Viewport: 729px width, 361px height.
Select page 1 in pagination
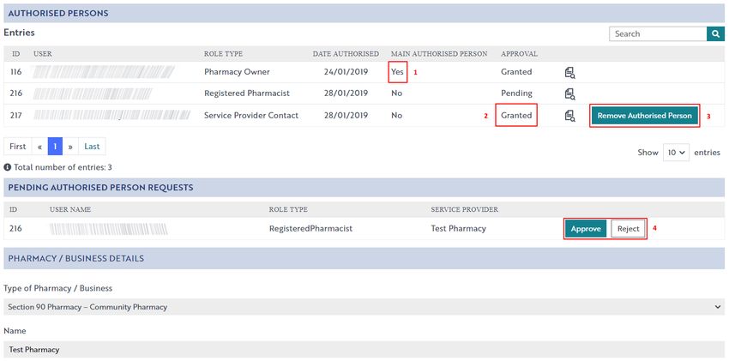click(56, 147)
